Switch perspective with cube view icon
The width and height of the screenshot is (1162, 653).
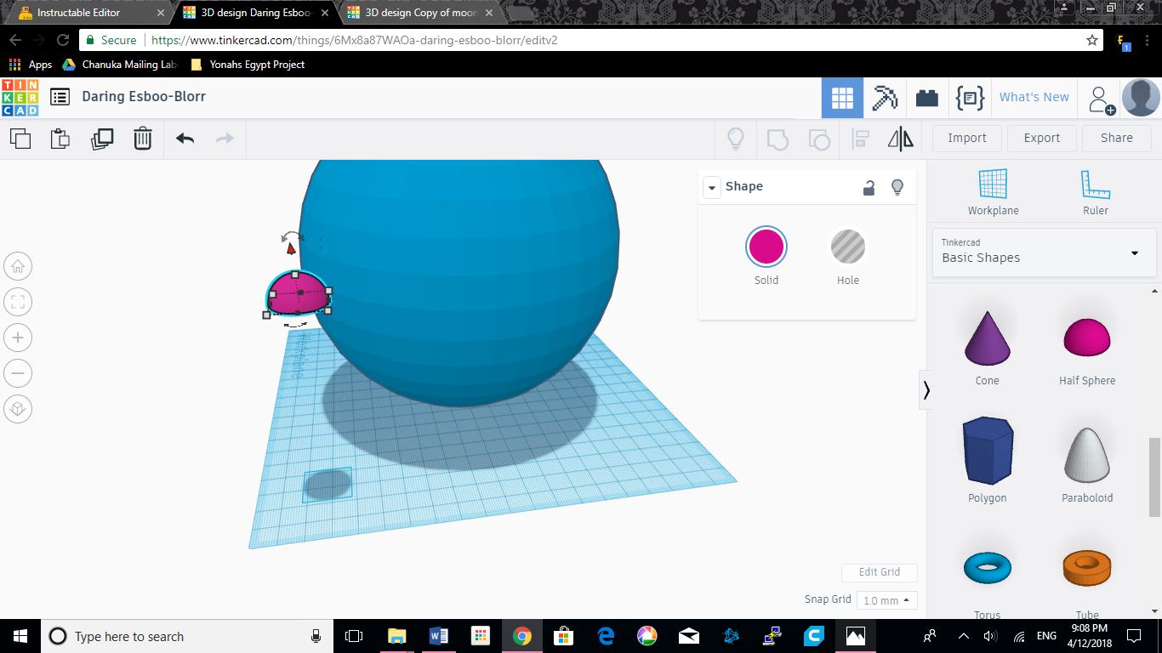tap(18, 409)
